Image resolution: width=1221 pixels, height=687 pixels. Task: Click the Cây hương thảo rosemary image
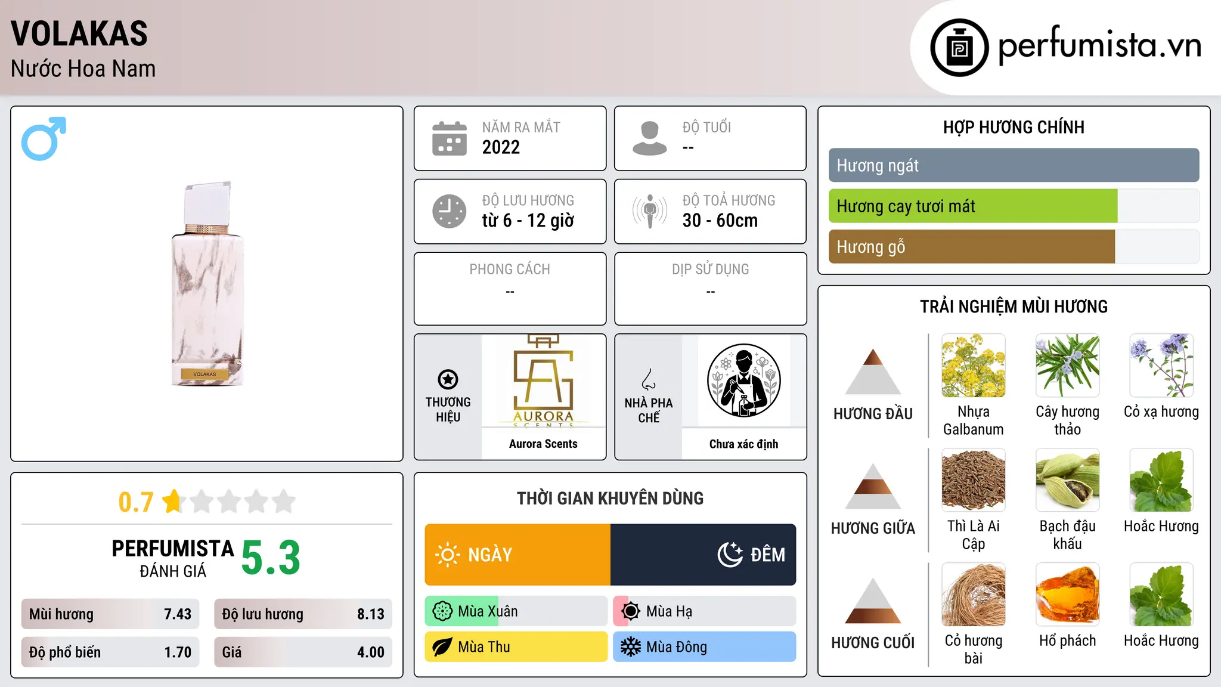[x=1067, y=366]
